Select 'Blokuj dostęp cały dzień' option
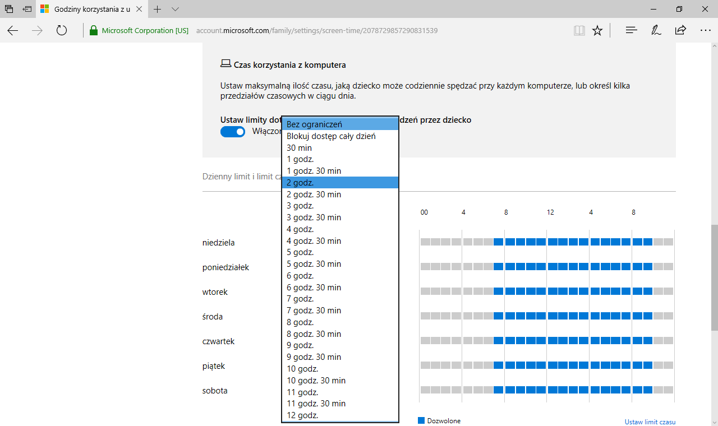Viewport: 718px width, 426px height. point(340,136)
